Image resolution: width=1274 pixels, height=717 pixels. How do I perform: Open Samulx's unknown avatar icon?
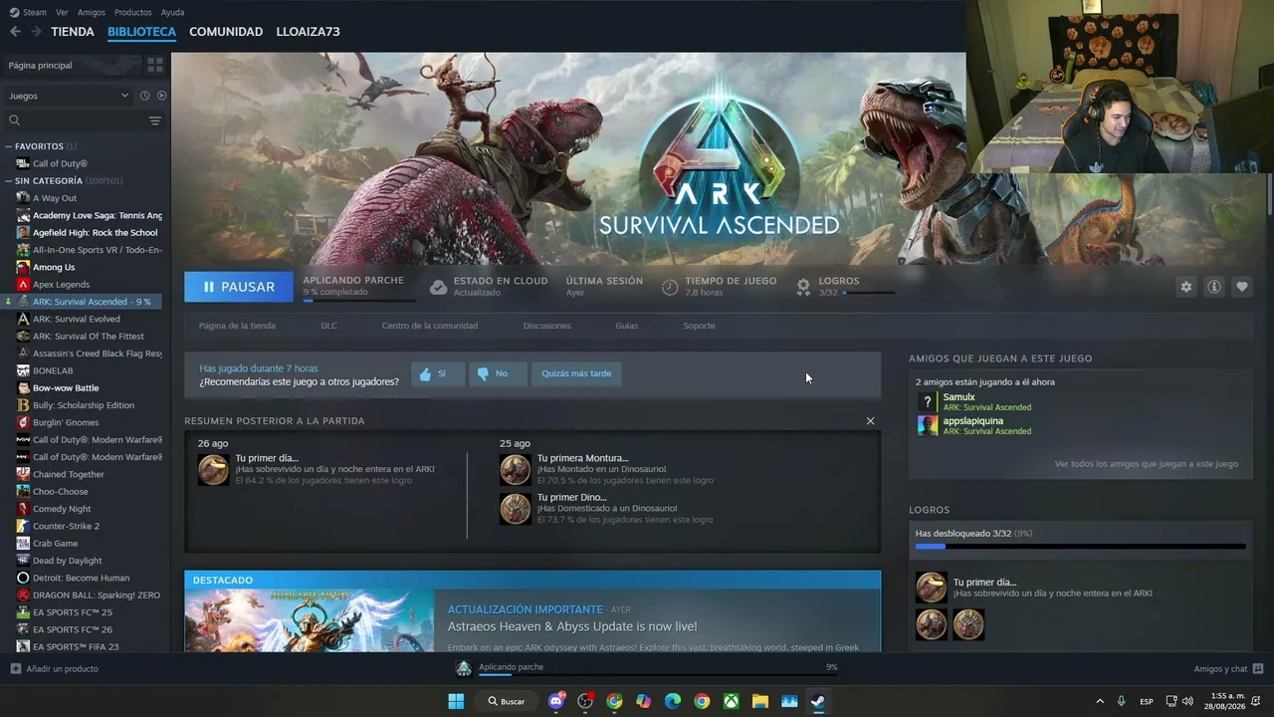[x=928, y=401]
